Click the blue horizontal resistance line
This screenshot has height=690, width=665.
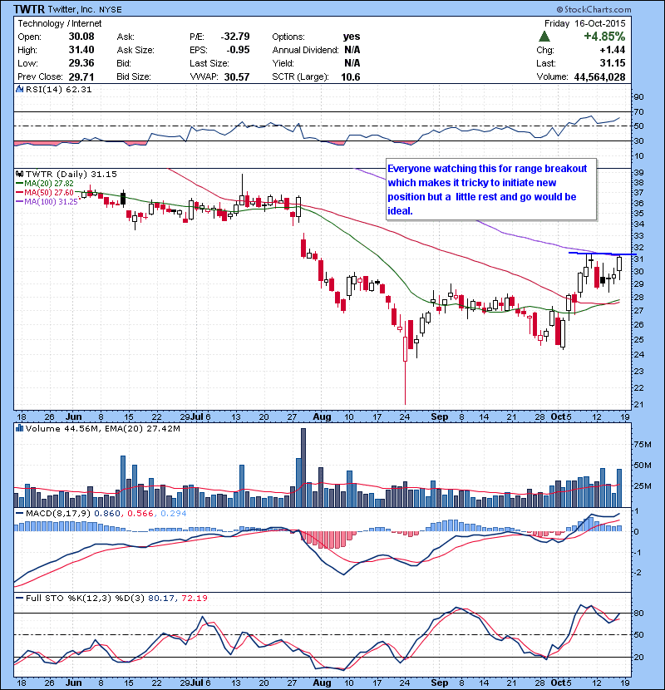[602, 254]
